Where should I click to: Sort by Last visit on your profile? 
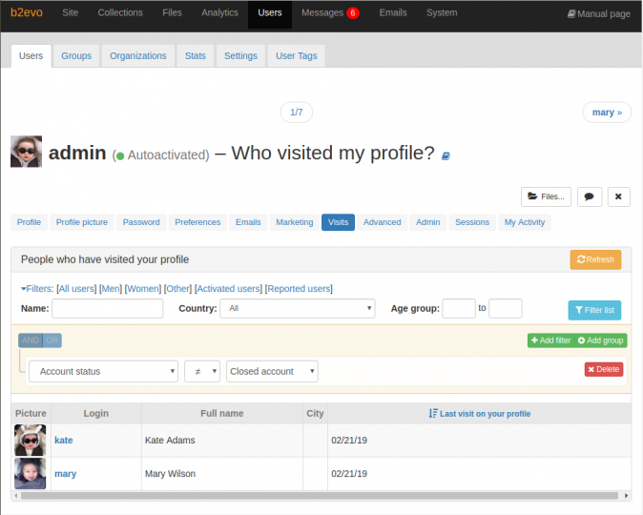[x=479, y=414]
